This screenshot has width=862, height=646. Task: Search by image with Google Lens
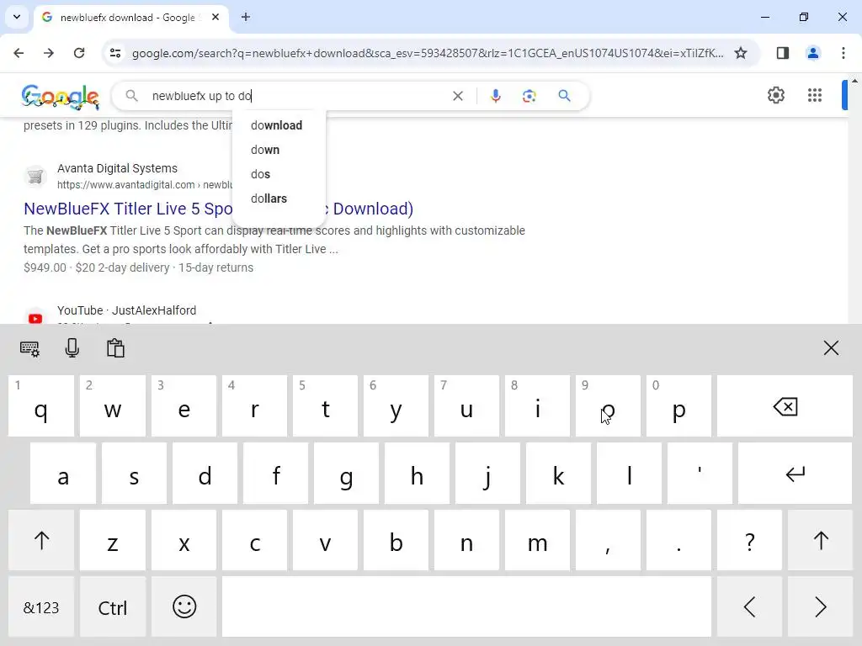pyautogui.click(x=529, y=96)
